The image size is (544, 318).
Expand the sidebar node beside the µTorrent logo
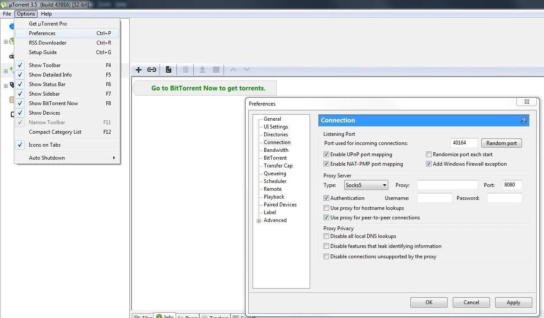6,42
